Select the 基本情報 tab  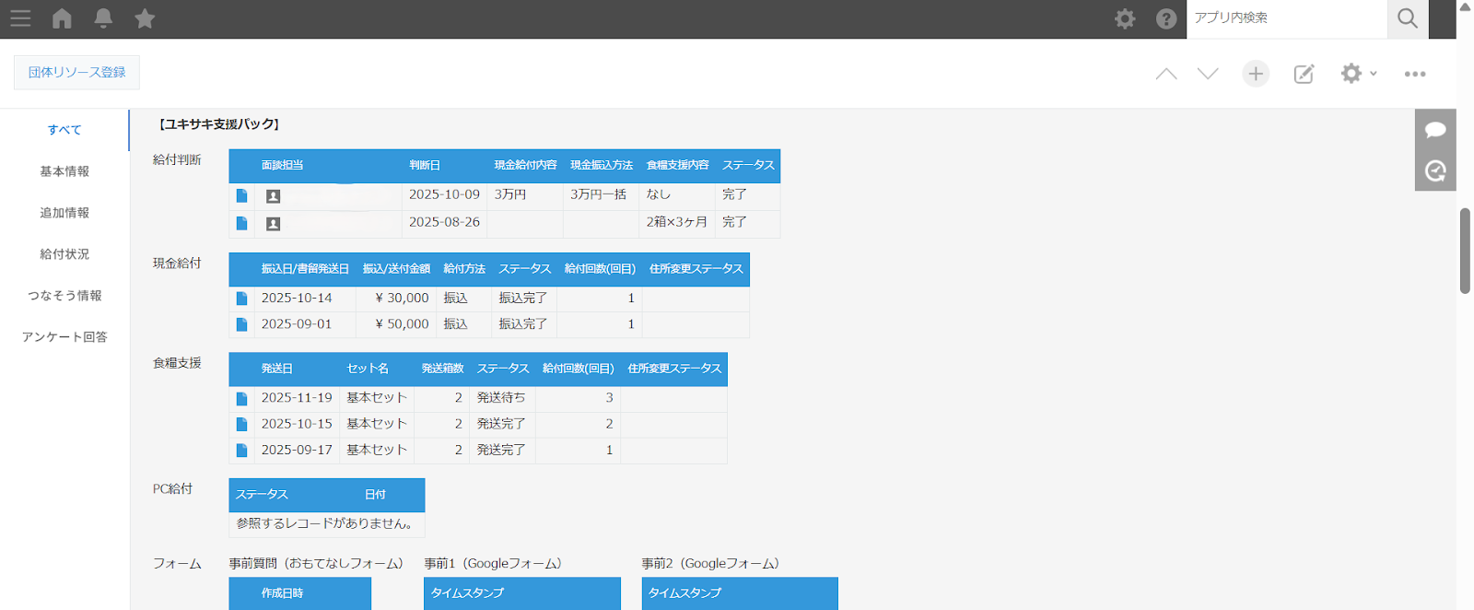point(64,171)
